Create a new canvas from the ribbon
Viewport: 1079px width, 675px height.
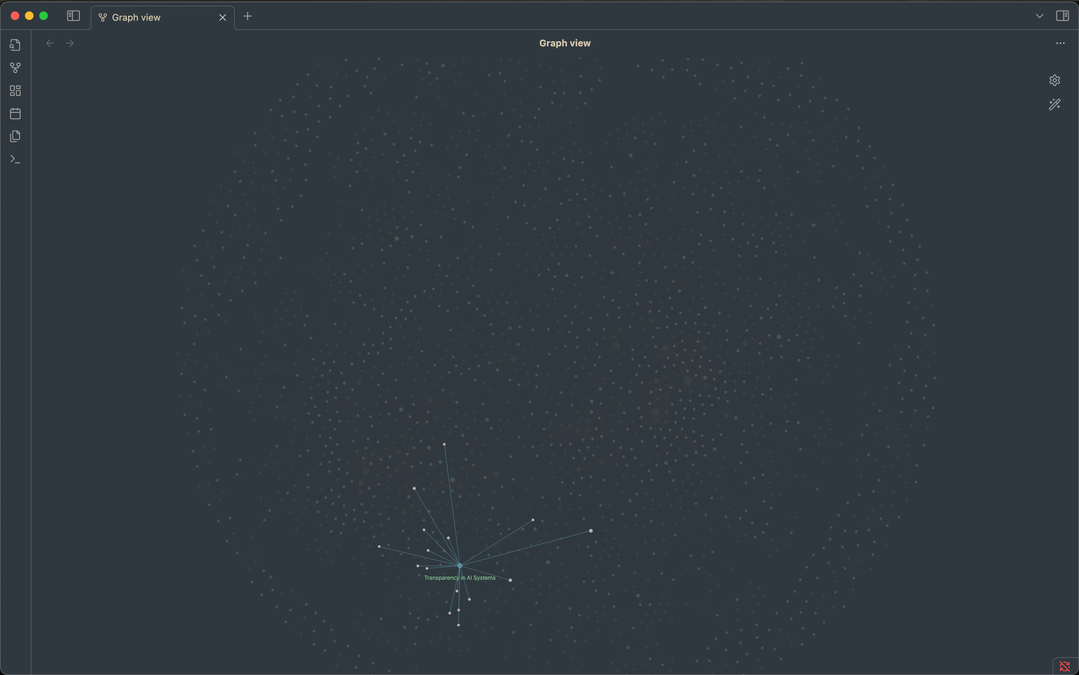click(x=15, y=91)
